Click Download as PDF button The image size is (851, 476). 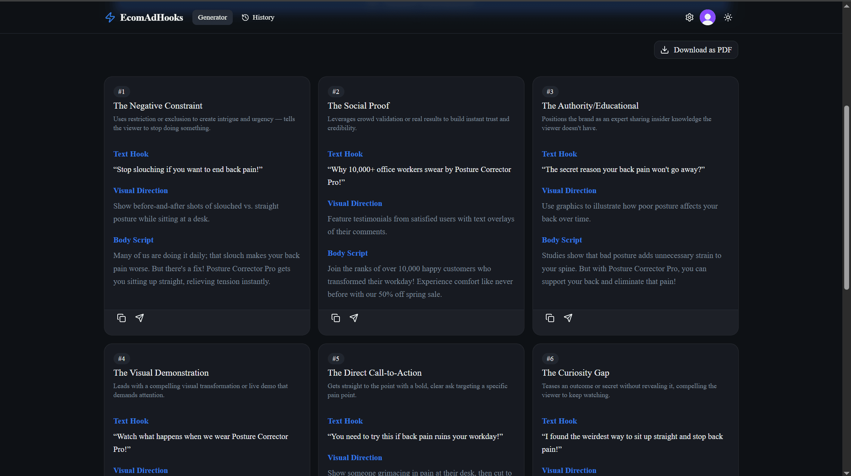point(696,50)
